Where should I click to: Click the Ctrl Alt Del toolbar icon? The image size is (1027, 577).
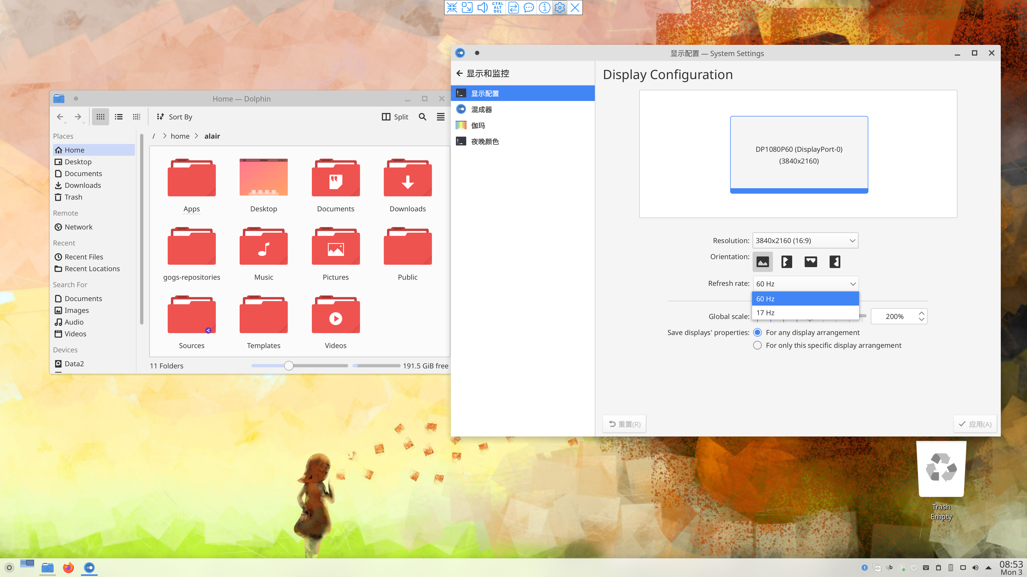pyautogui.click(x=497, y=7)
